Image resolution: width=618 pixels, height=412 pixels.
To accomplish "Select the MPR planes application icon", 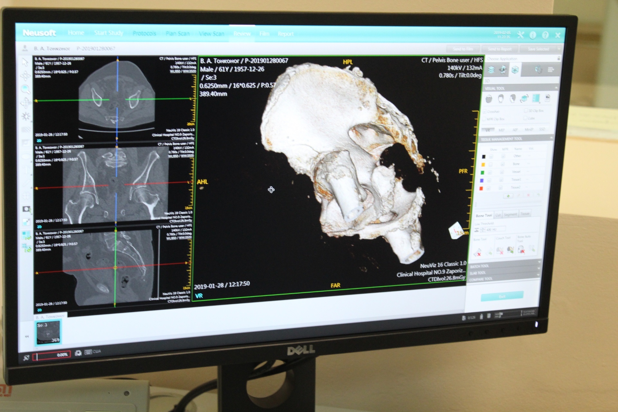I will [x=503, y=70].
